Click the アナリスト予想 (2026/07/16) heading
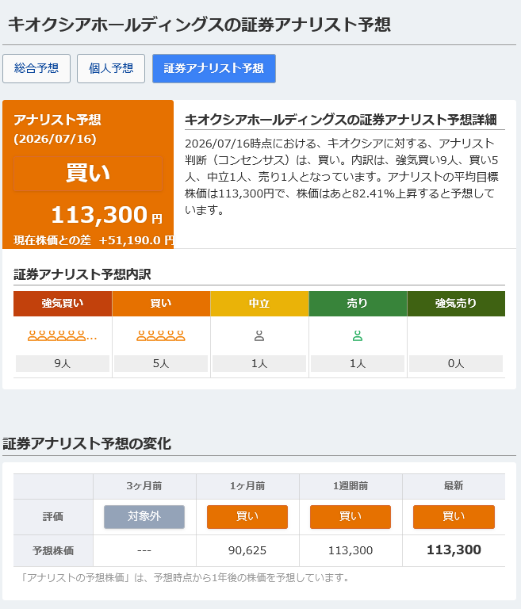This screenshot has height=609, width=521. tap(58, 129)
